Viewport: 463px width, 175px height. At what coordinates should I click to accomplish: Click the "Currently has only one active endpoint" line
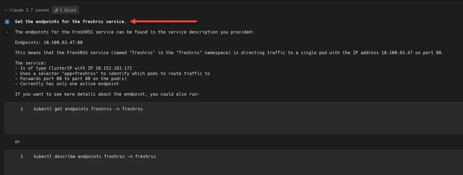tap(67, 84)
